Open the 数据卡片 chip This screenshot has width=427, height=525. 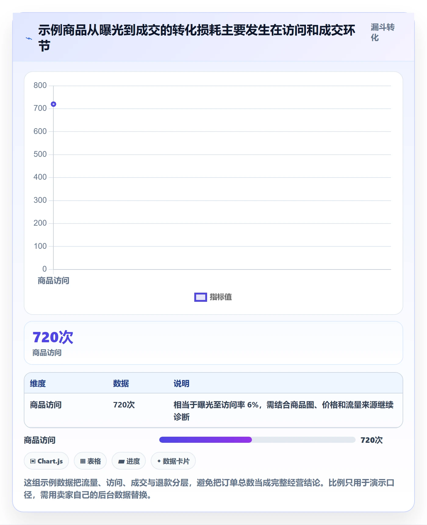pos(173,461)
